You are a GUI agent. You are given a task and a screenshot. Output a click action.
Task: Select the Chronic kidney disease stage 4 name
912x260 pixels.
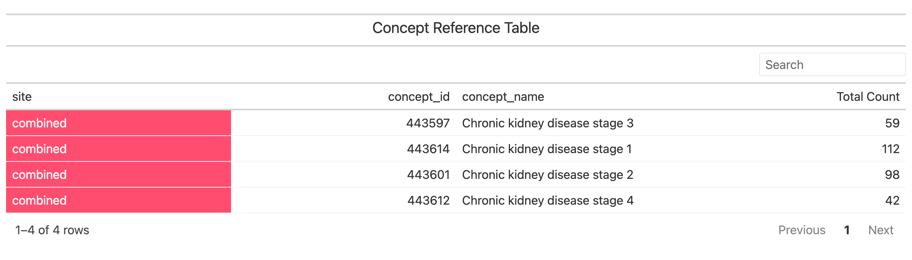click(547, 200)
